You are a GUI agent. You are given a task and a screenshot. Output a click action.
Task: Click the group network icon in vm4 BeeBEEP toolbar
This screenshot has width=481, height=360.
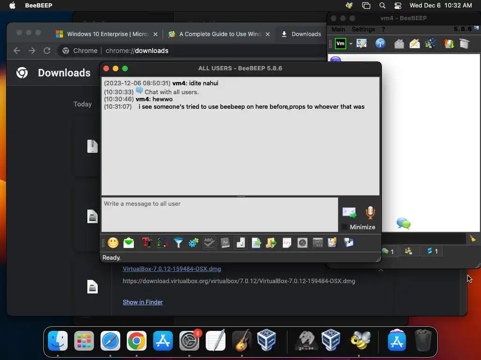[x=430, y=44]
